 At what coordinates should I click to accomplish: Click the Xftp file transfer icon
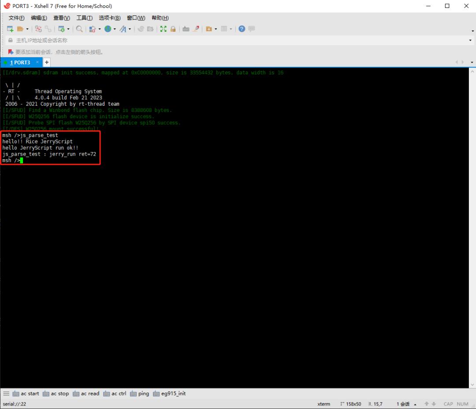150,29
